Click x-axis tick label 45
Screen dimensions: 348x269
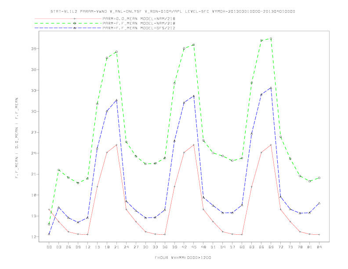[194, 247]
